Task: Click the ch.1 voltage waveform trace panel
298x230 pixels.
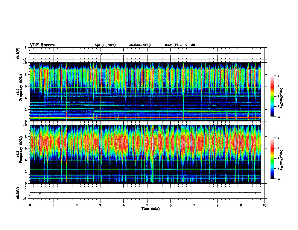Action: pos(147,53)
